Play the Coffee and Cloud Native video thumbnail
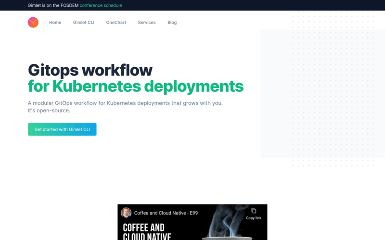385x240 pixels. click(x=192, y=222)
